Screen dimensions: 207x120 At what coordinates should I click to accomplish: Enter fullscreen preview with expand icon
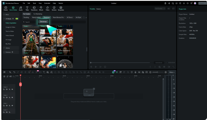pos(174,67)
